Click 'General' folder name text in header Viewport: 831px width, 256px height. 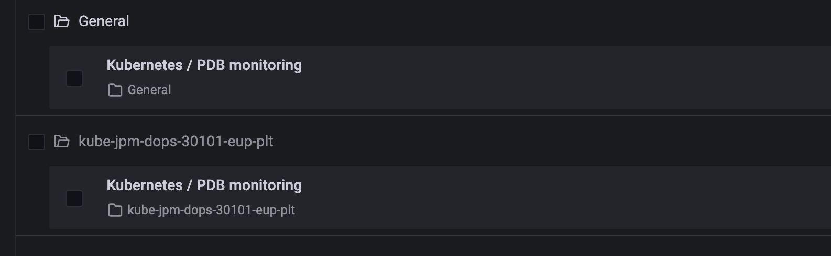coord(104,21)
